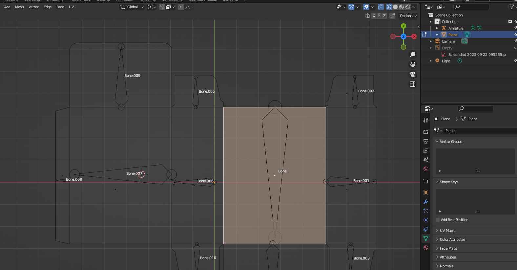Viewport: 517px width, 270px height.
Task: Open the Modifiers wrench tab
Action: click(426, 202)
